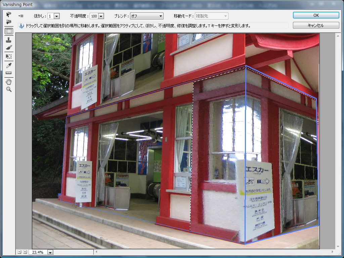The height and width of the screenshot is (258, 344).
Task: Select the Marquee tool
Action: 9,31
